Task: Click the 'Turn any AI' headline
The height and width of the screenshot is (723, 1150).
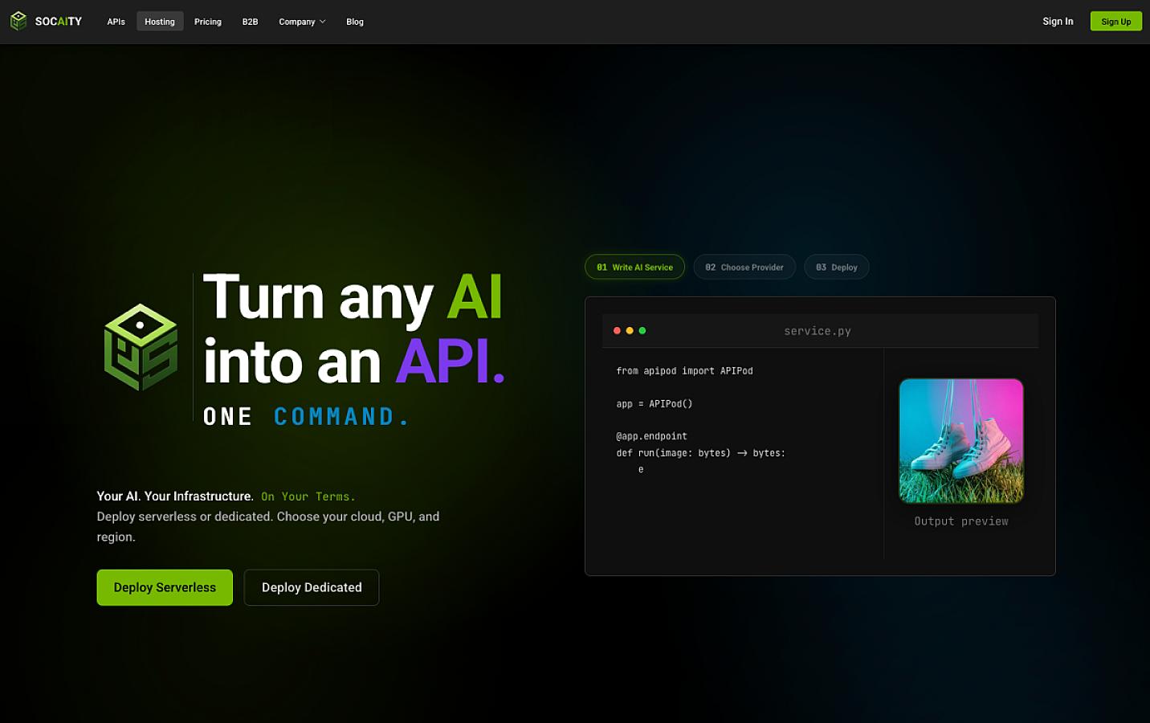Action: 353,297
